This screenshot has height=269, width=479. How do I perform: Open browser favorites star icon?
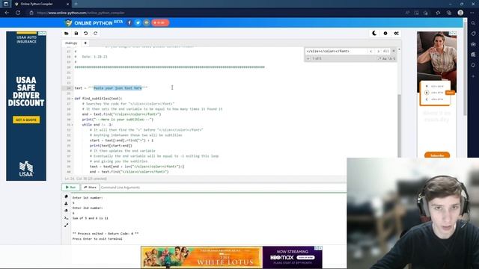click(438, 13)
